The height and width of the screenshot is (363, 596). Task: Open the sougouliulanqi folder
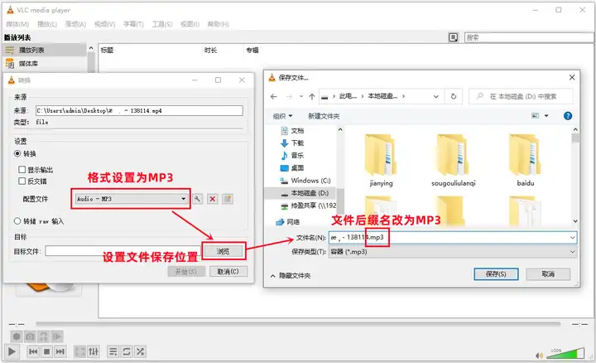tap(453, 161)
